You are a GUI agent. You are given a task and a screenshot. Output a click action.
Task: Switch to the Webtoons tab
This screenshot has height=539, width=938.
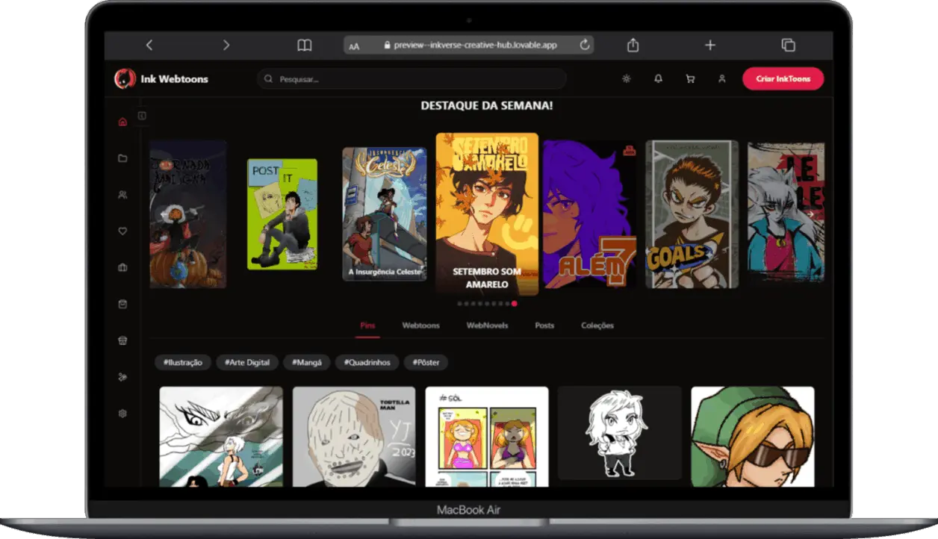click(x=420, y=325)
